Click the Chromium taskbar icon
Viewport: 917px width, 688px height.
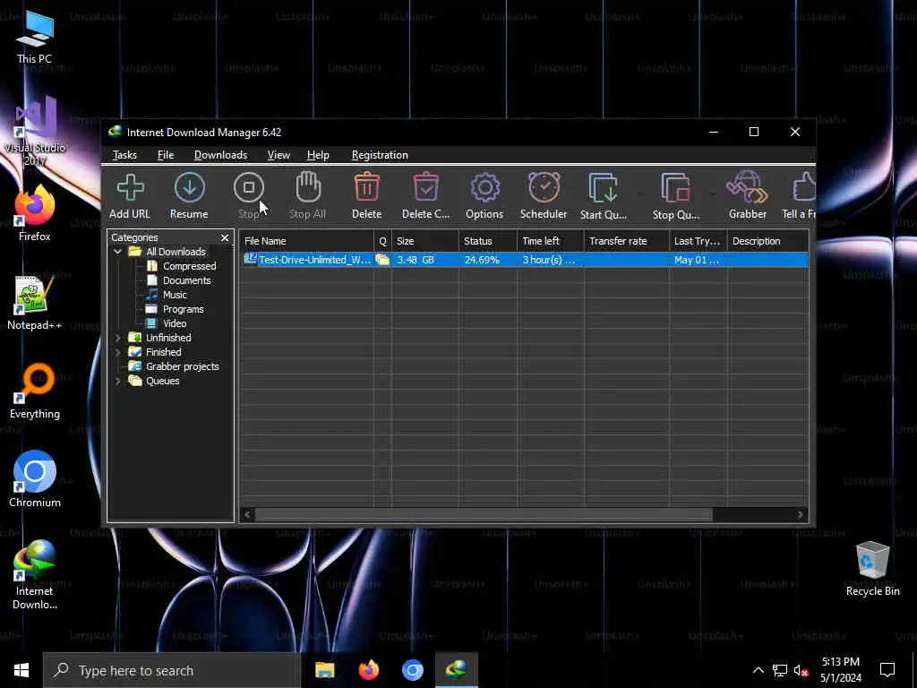(412, 670)
